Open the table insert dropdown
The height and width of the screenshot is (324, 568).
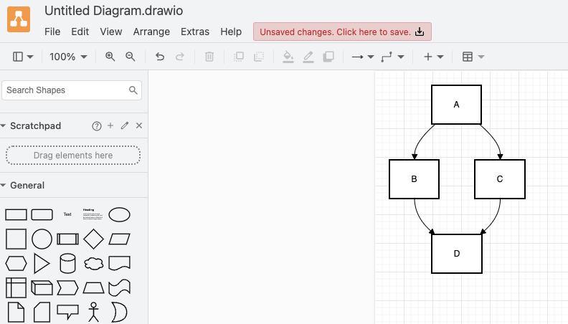(x=473, y=57)
